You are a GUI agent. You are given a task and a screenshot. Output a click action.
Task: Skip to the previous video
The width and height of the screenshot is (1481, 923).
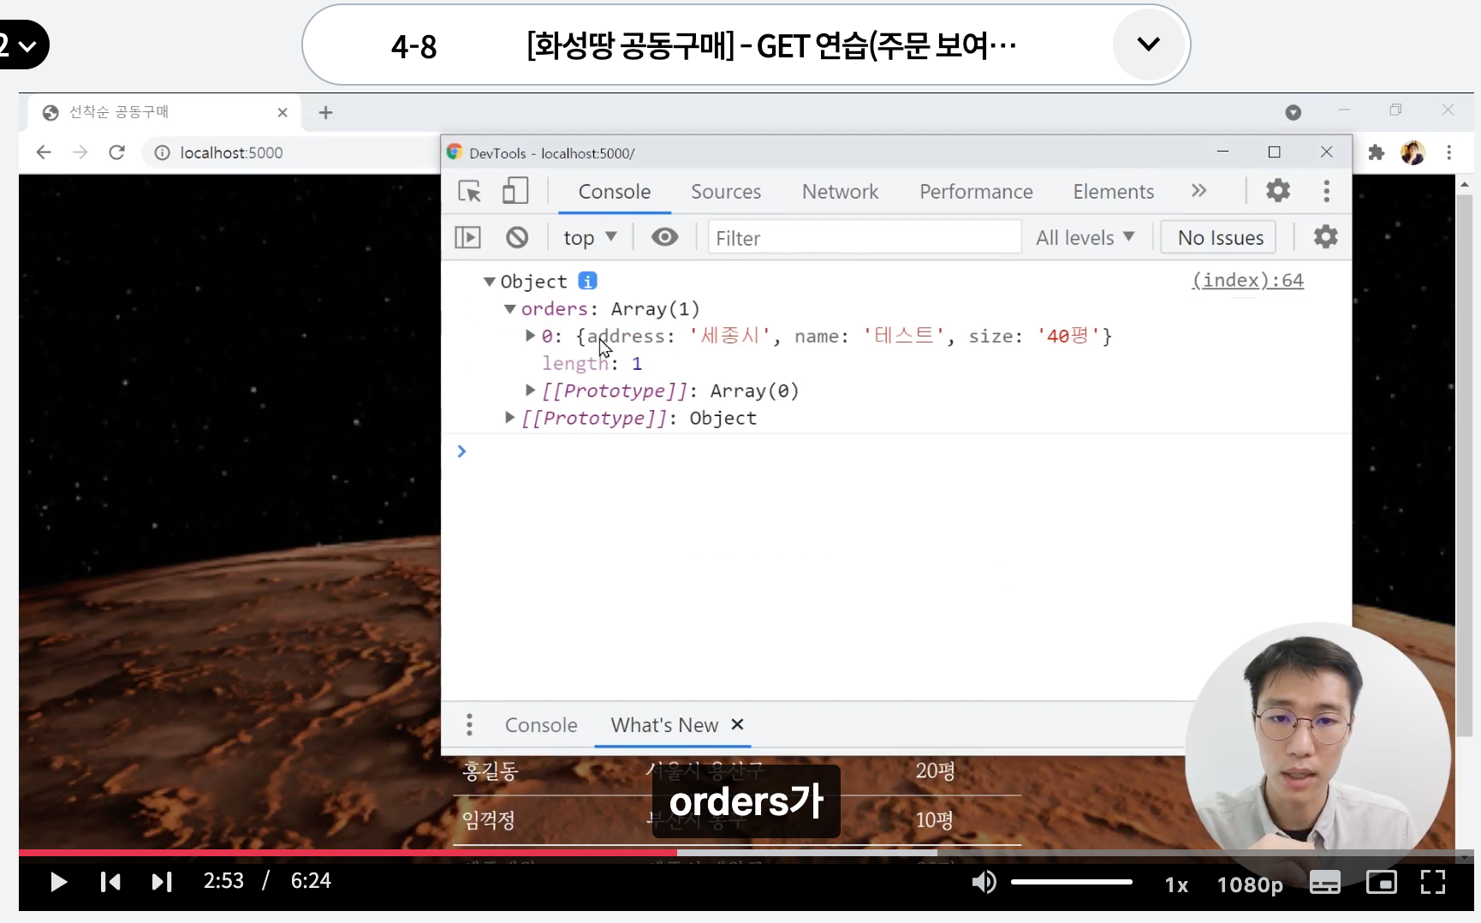coord(110,881)
